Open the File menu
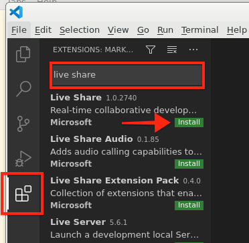Image resolution: width=249 pixels, height=243 pixels. (x=19, y=30)
